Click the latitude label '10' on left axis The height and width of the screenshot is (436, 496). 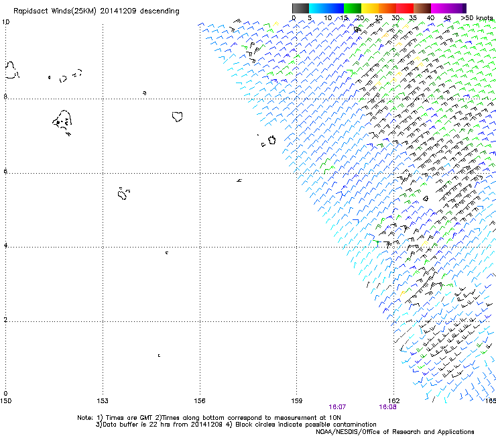[x=5, y=22]
